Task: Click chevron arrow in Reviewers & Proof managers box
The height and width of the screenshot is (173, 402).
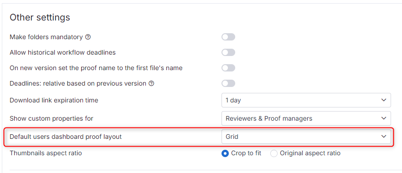Action: click(384, 118)
